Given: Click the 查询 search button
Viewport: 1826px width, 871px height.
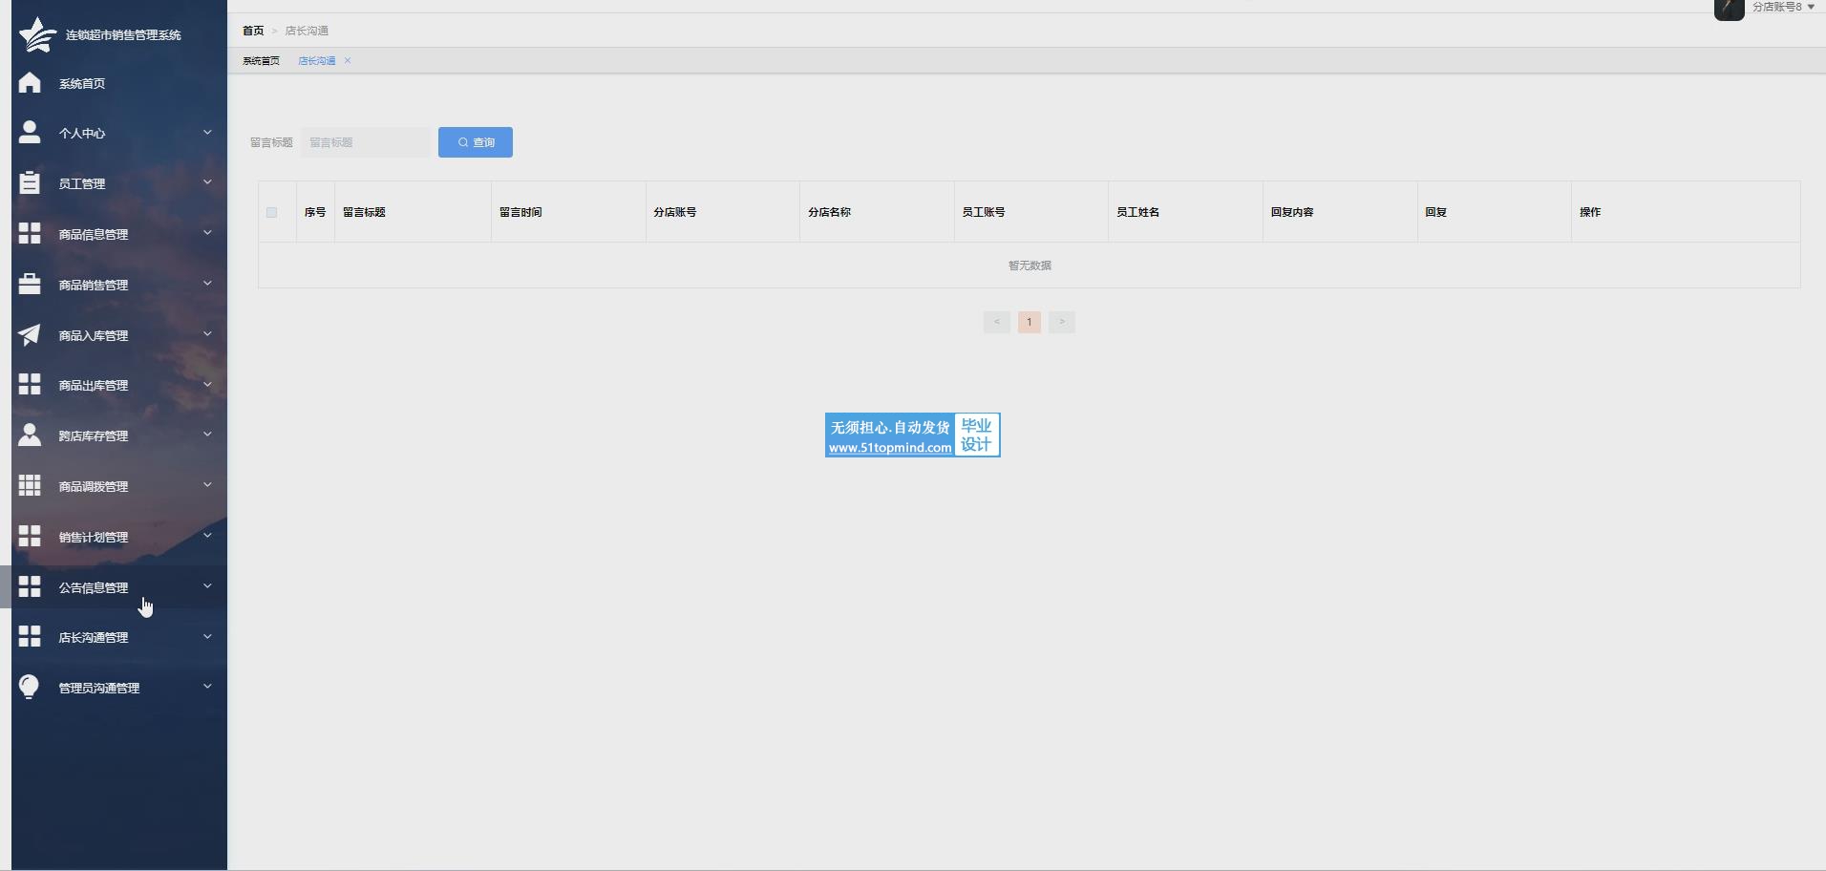Looking at the screenshot, I should (x=476, y=142).
